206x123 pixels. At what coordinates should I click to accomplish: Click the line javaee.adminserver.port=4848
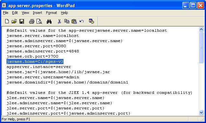pos(43,51)
